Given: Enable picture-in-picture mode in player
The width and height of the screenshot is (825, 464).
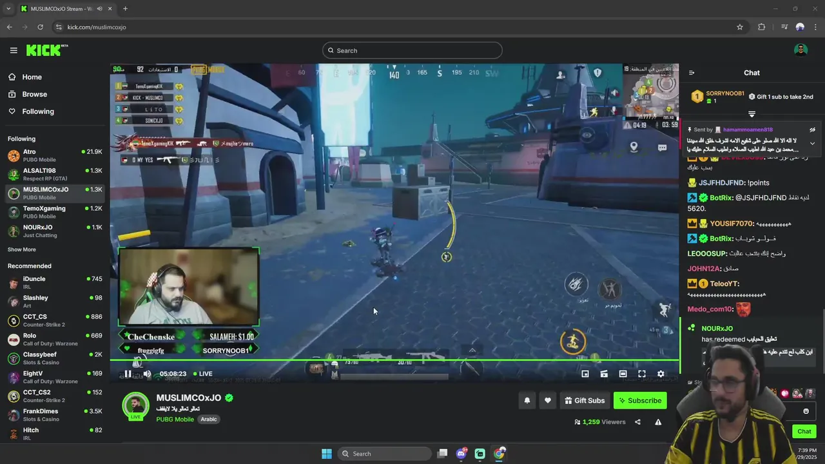Looking at the screenshot, I should click(x=585, y=374).
